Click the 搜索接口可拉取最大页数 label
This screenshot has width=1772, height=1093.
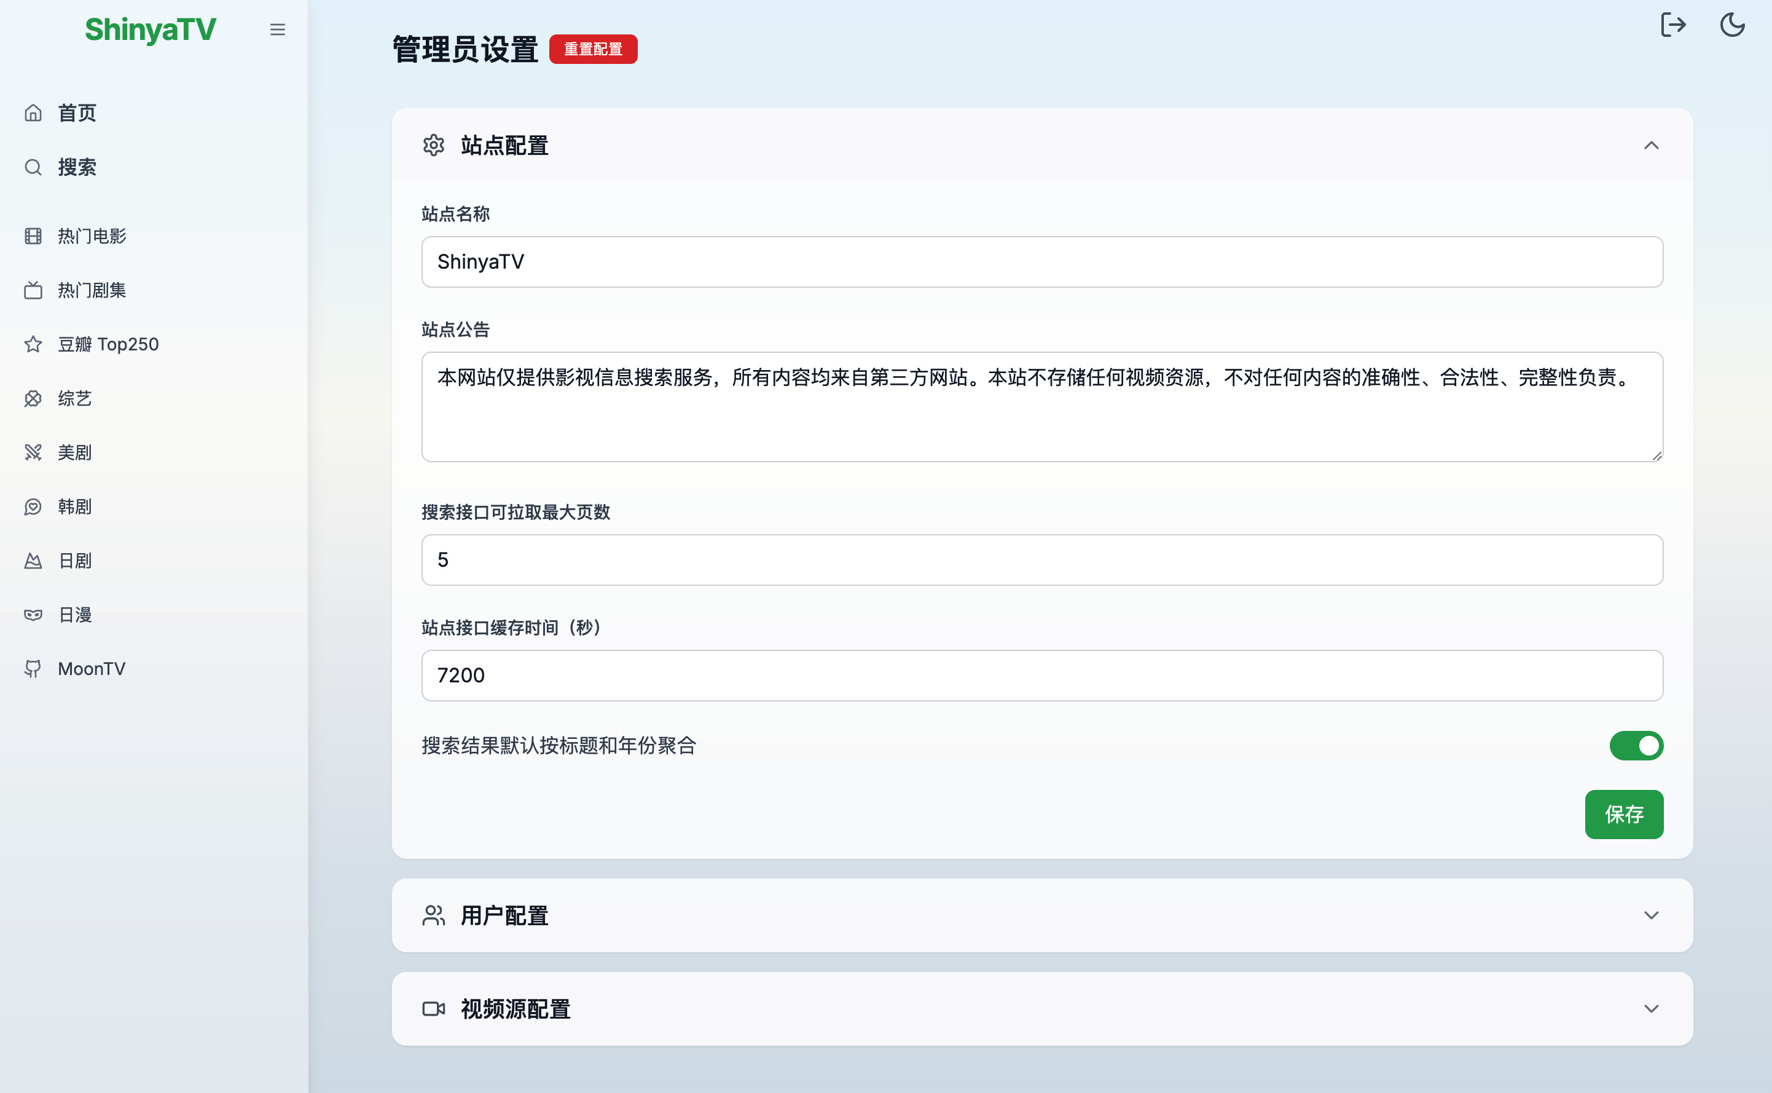tap(516, 513)
